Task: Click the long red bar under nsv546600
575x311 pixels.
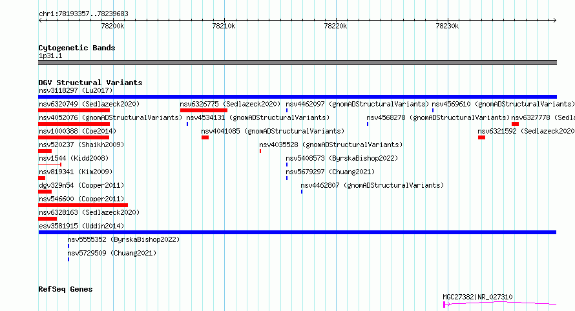Action: coord(83,205)
